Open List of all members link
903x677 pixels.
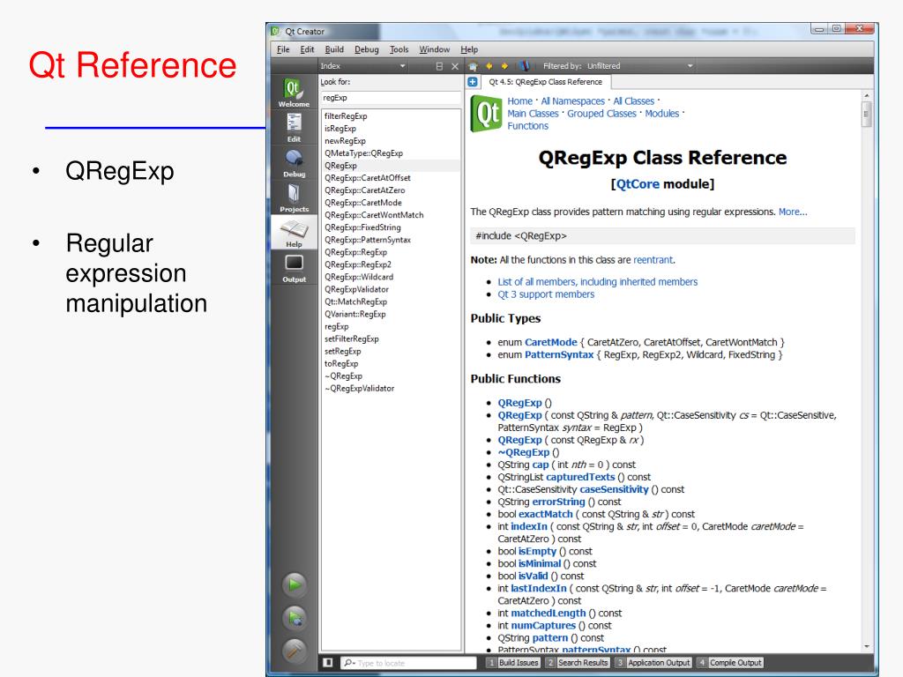click(x=597, y=282)
